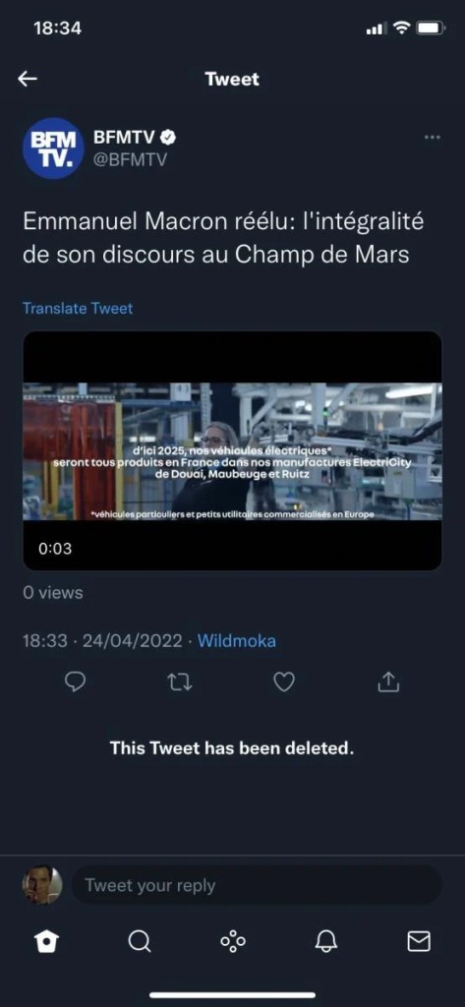
Task: Tap the BFMTV profile avatar
Action: tap(53, 148)
